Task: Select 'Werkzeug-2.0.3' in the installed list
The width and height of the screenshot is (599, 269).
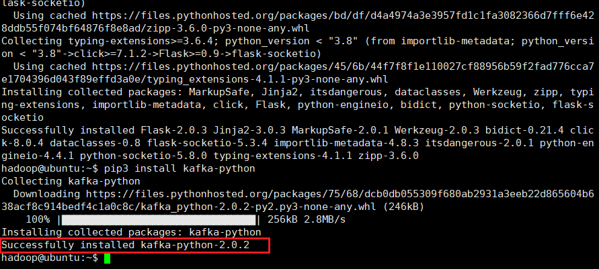Action: tap(436, 130)
